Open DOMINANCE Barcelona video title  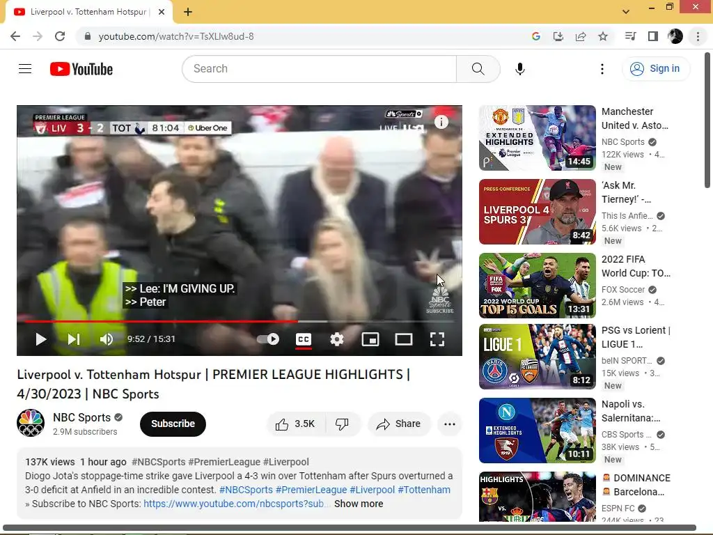point(636,485)
